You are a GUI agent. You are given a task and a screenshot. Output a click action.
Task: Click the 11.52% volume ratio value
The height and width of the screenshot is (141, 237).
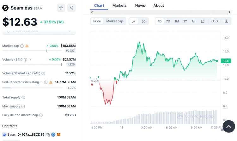[x=70, y=73]
